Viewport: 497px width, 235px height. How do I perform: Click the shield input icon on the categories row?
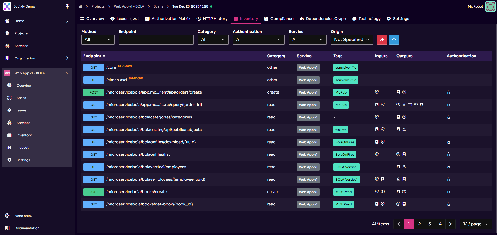coord(377,117)
